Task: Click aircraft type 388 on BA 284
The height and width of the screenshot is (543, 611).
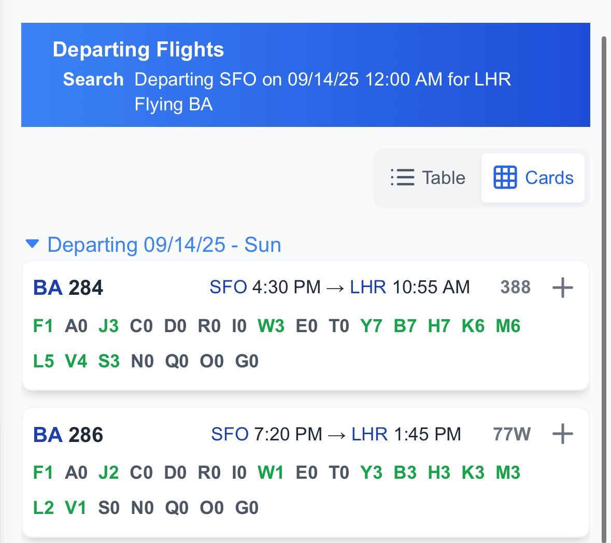Action: click(x=516, y=287)
